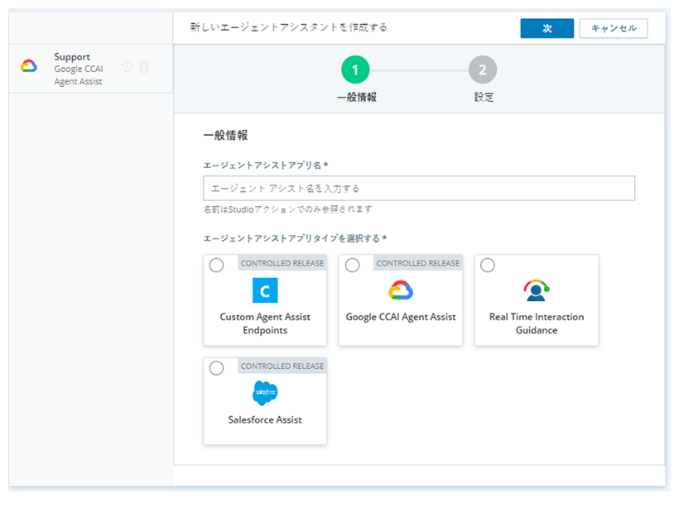The image size is (679, 527).
Task: Click the 一般情報 section heading
Action: pos(225,136)
